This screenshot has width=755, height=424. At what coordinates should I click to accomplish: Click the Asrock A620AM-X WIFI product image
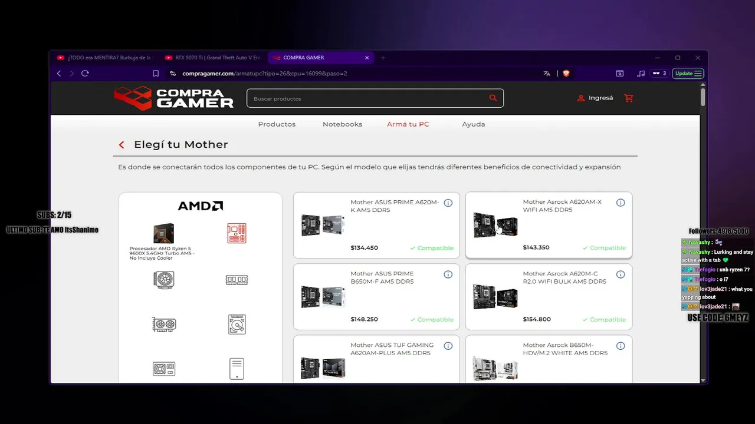click(x=495, y=225)
